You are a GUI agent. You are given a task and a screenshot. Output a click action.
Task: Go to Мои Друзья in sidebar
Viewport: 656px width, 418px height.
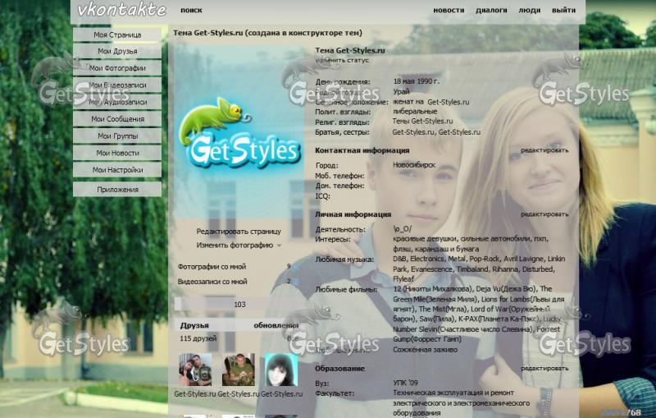pyautogui.click(x=116, y=52)
